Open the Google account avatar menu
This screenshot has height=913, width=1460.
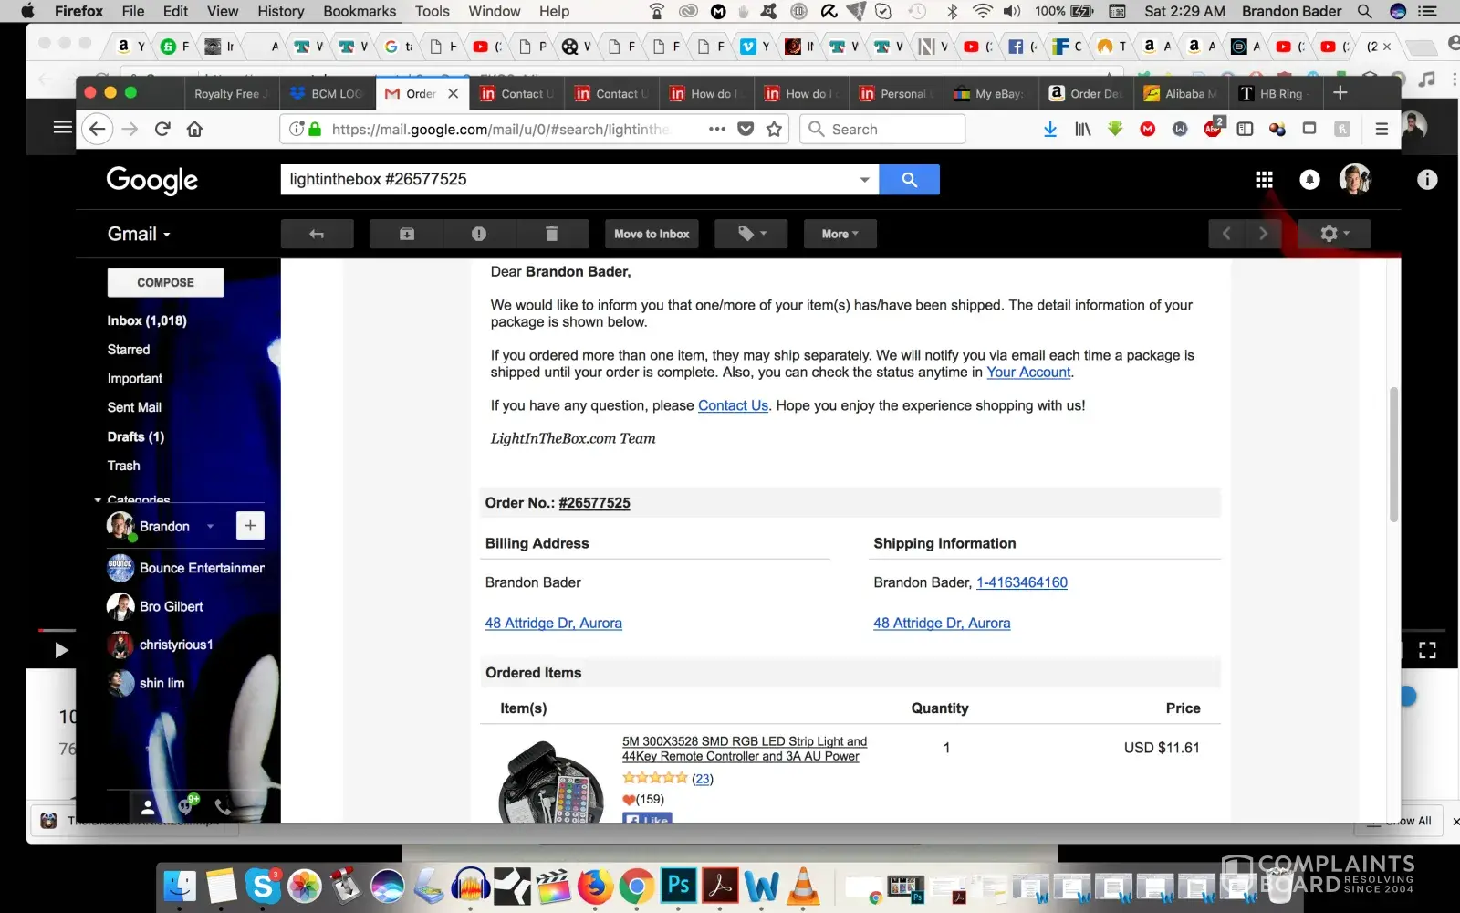coord(1355,180)
